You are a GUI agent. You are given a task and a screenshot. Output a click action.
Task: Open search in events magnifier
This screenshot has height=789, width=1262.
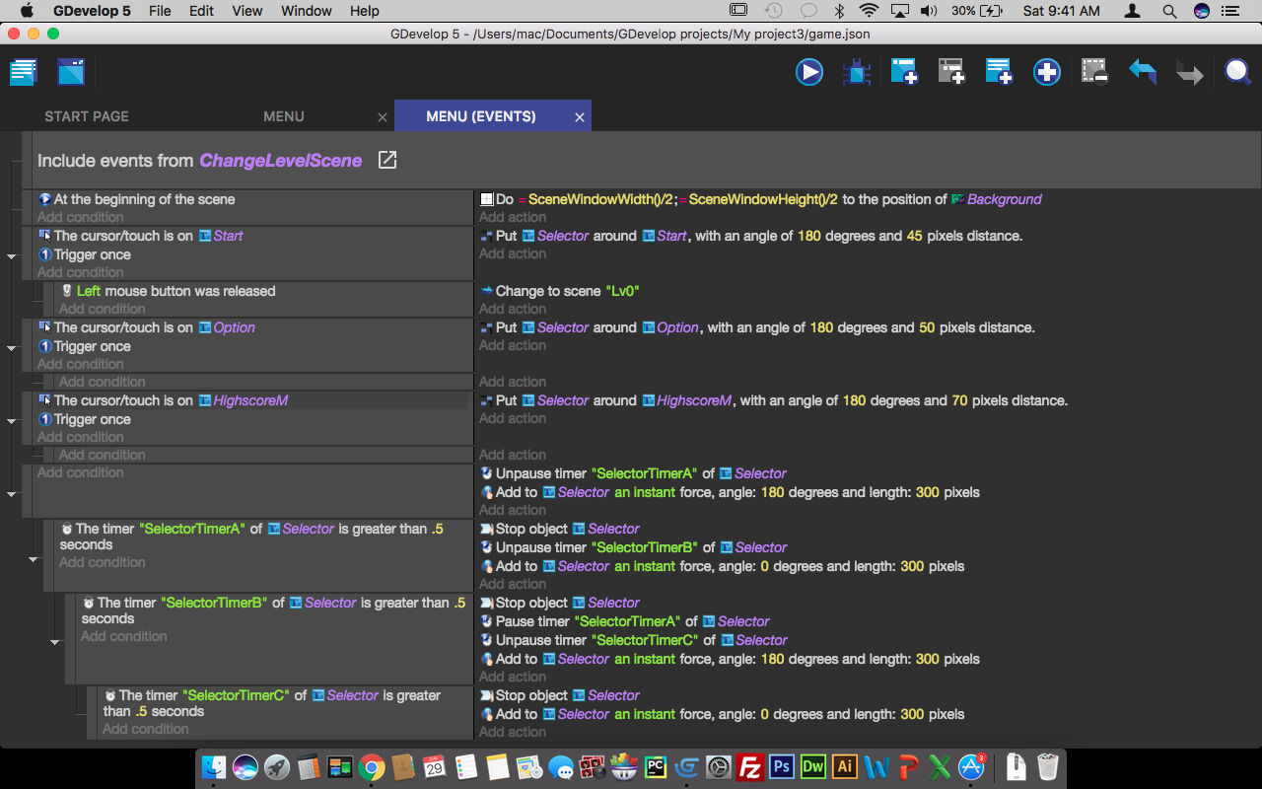1237,72
